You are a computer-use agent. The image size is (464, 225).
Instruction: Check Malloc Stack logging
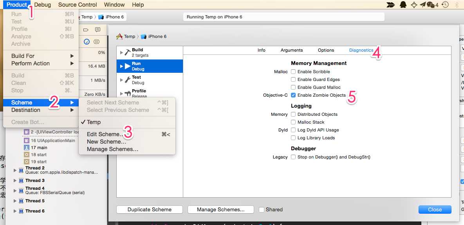click(293, 122)
